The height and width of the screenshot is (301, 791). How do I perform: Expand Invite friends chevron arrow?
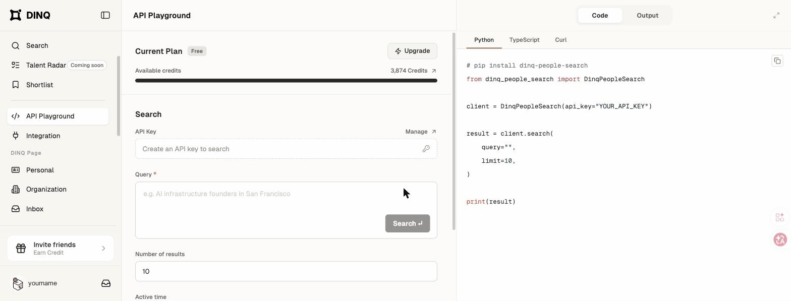click(x=103, y=248)
